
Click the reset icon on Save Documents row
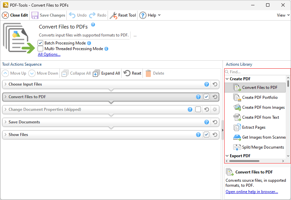pos(215,122)
